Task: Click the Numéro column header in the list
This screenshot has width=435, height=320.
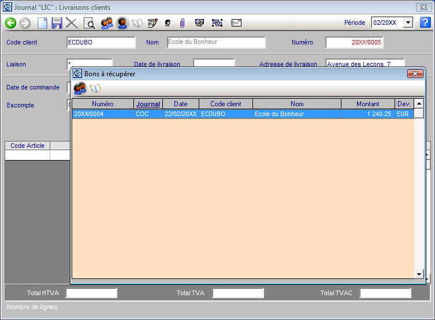Action: [x=103, y=104]
